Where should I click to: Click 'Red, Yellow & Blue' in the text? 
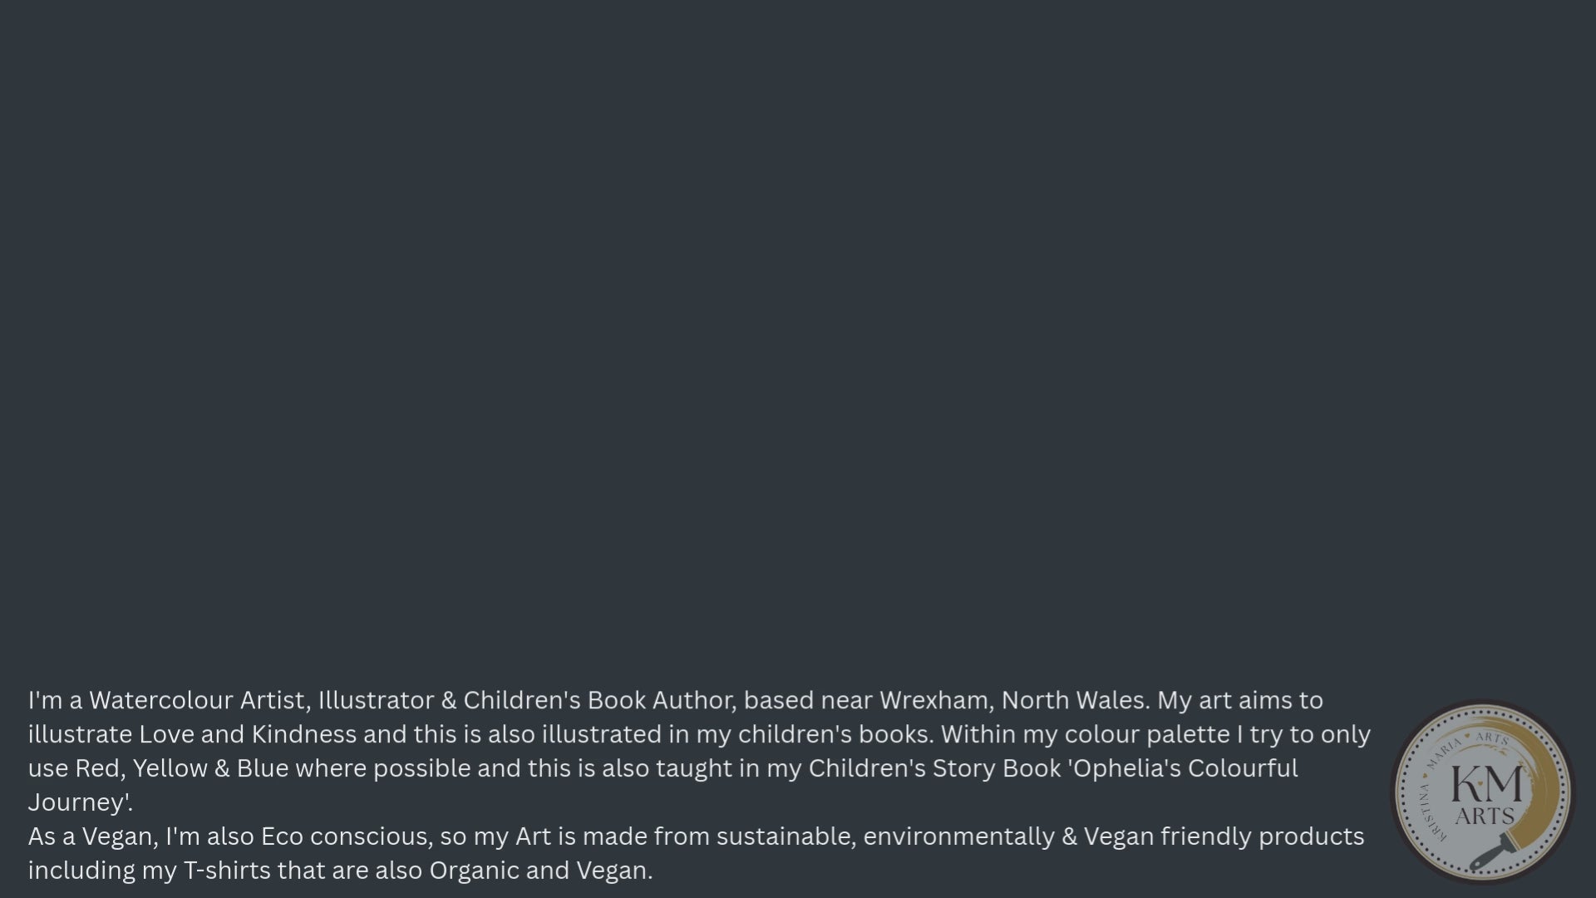click(x=182, y=768)
